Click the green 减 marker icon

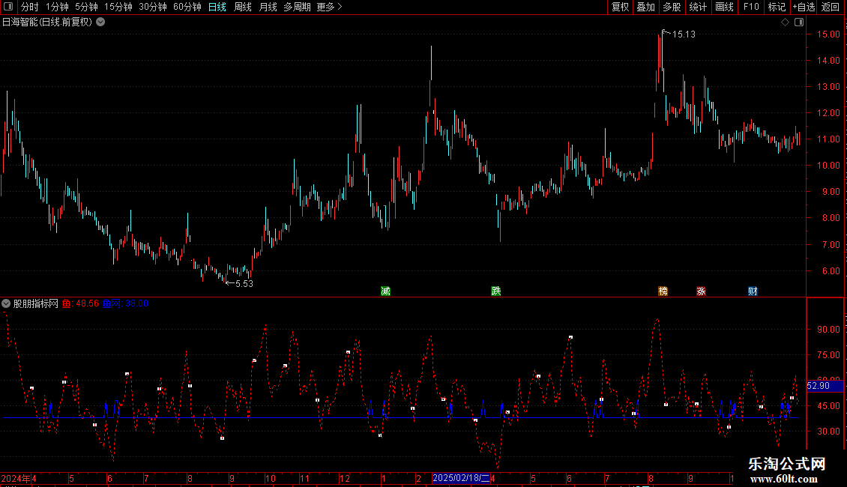pyautogui.click(x=386, y=291)
